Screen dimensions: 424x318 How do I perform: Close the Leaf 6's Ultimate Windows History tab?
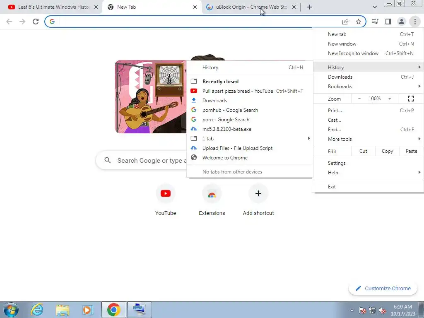[x=96, y=7]
